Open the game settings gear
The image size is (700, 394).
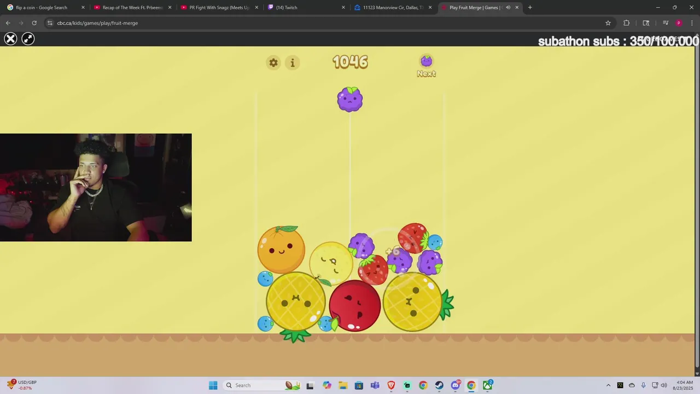point(273,62)
